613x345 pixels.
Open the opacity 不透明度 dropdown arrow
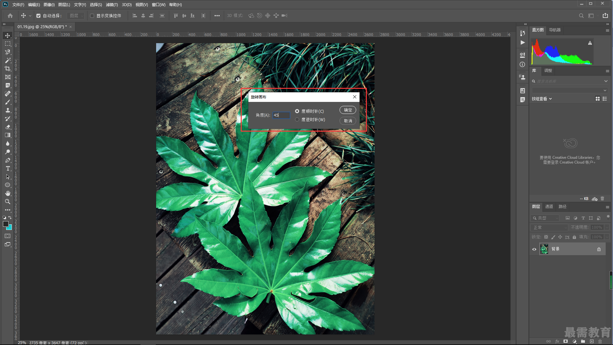click(607, 227)
